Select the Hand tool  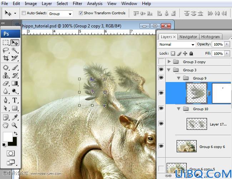point(6,126)
